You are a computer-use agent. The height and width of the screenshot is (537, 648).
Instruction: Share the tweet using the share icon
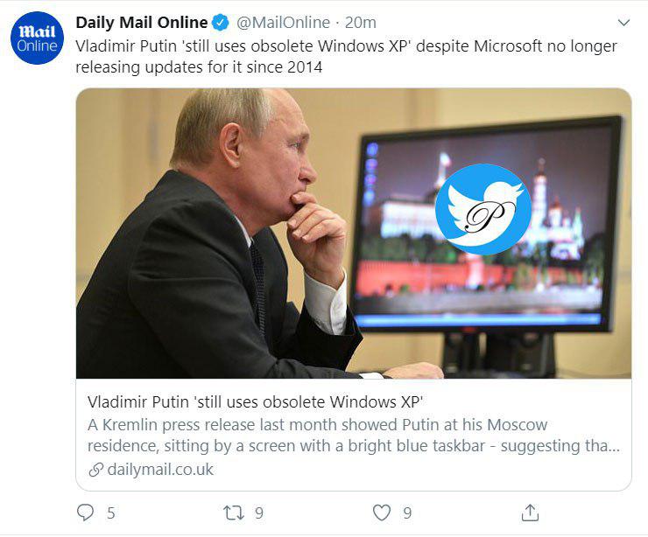530,513
